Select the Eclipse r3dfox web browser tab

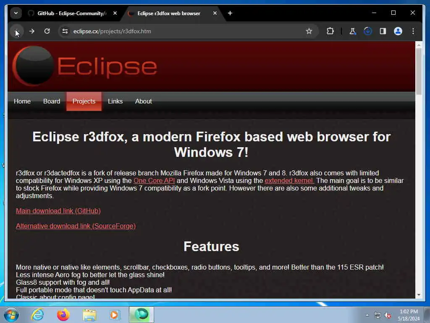[x=173, y=13]
